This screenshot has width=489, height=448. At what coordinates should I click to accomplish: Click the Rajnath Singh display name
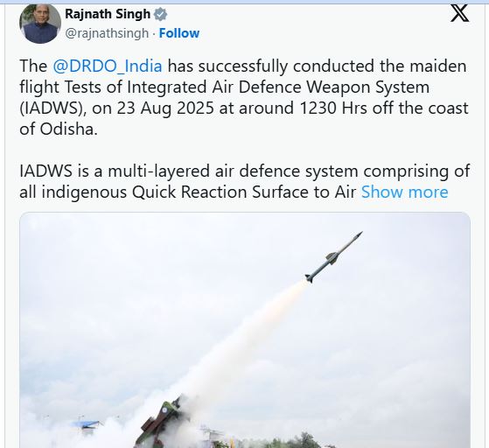click(x=108, y=14)
